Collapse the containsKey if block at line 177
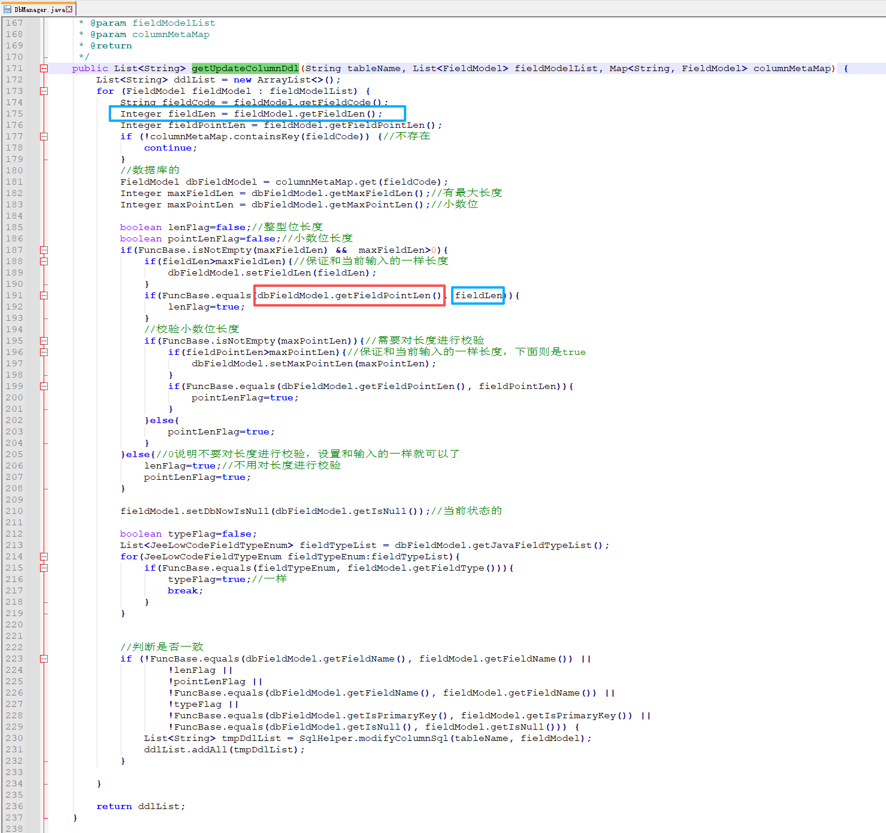886x833 pixels. [x=44, y=137]
